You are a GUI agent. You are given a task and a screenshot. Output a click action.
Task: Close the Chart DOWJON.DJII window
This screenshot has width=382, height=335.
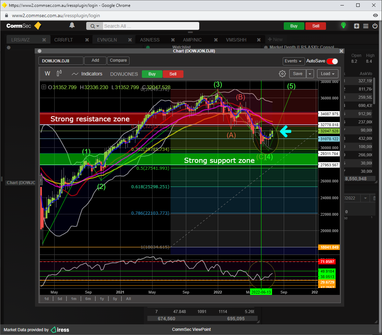[x=341, y=51]
